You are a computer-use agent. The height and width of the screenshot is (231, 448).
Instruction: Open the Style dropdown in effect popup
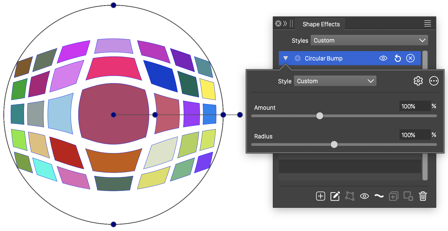(335, 81)
